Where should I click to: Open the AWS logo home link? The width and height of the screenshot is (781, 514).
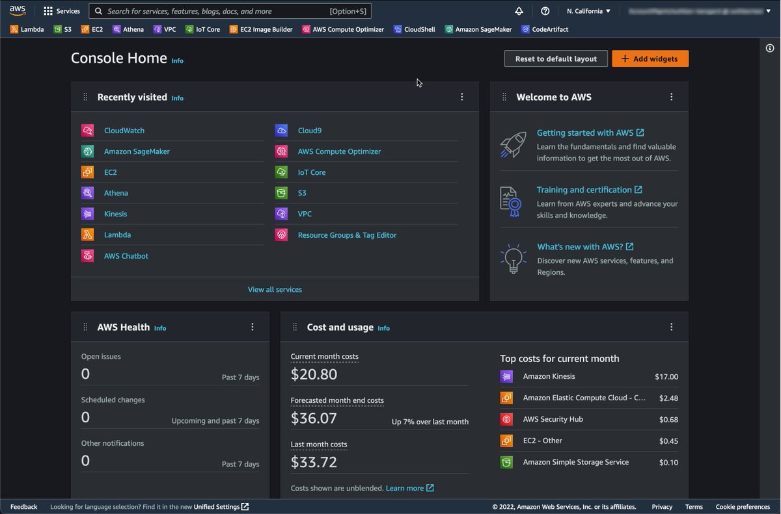tap(18, 10)
